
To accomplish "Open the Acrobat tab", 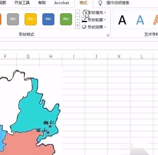I will point(62,3).
